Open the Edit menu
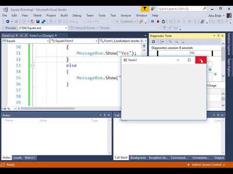 click(14, 15)
